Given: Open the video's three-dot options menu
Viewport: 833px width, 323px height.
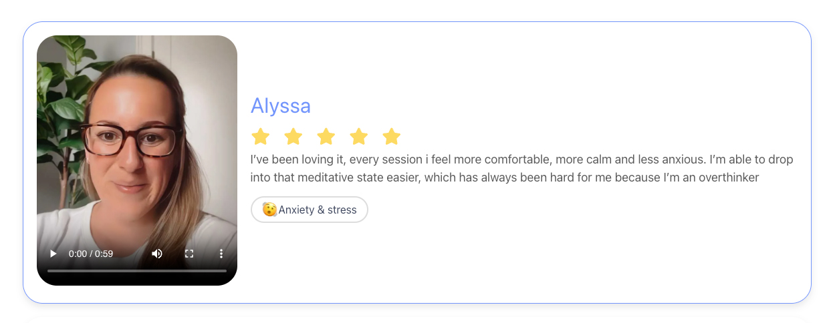Looking at the screenshot, I should pyautogui.click(x=221, y=254).
